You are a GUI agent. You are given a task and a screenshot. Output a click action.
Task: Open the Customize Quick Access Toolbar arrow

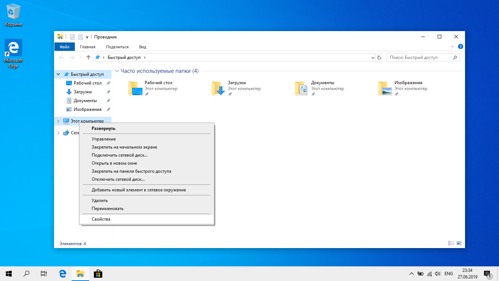87,37
